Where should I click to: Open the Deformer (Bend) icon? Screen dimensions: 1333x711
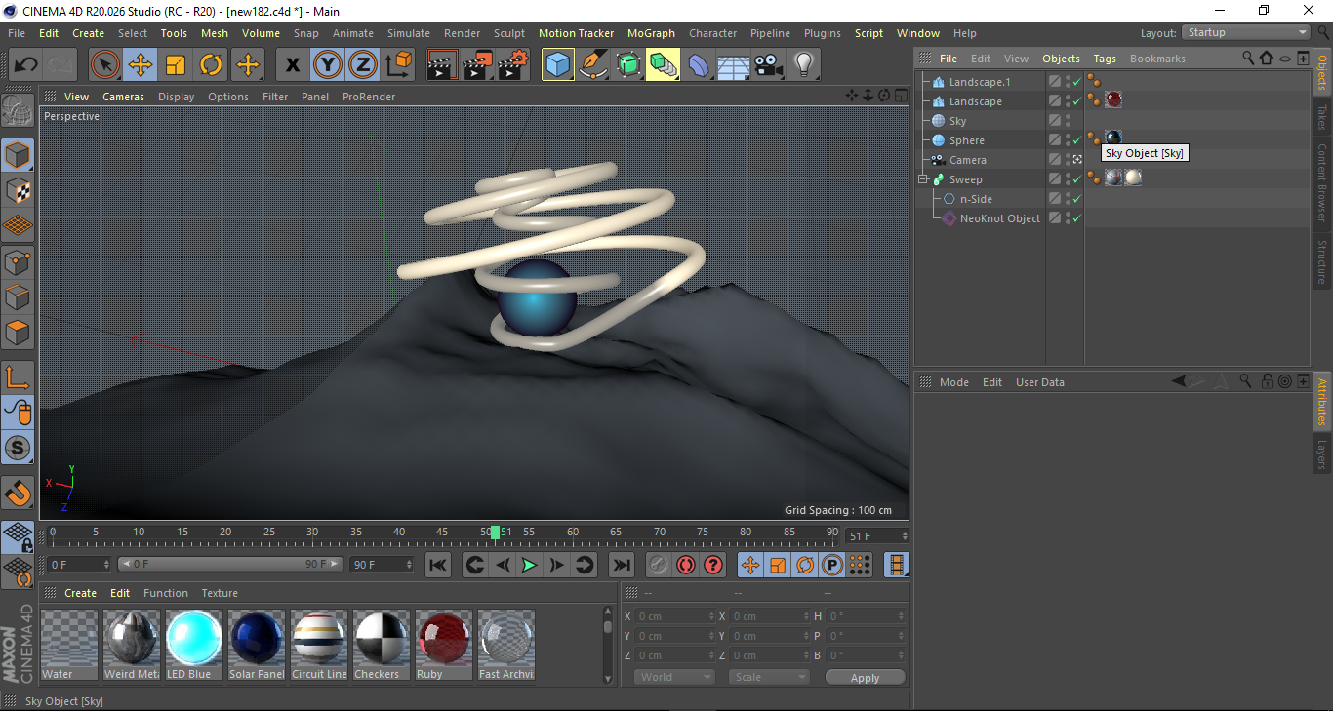[699, 65]
